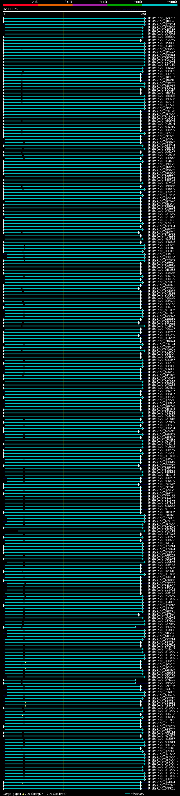180x796 pixels.
Task: Click hit label UniRef100_Q43470
Action: pos(161,53)
